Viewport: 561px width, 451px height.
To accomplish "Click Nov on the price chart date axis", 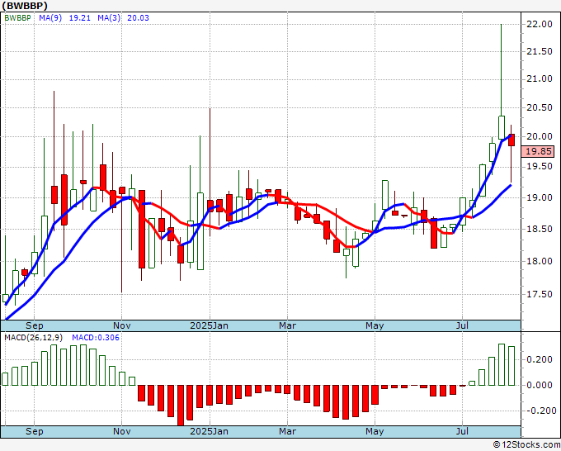I will (121, 325).
